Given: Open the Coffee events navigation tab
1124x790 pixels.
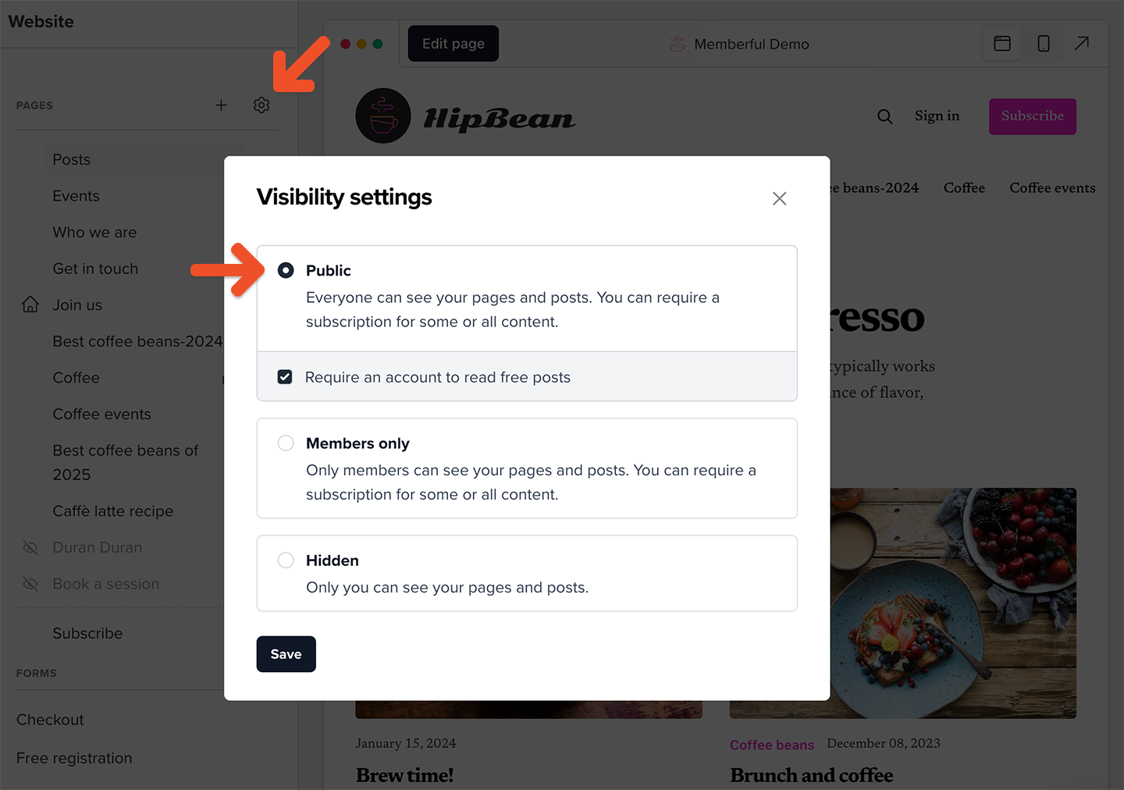Looking at the screenshot, I should pos(1052,187).
